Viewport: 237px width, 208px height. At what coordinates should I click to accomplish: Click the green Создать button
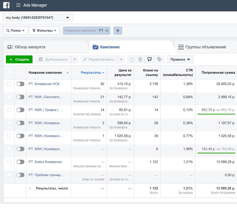click(x=19, y=59)
